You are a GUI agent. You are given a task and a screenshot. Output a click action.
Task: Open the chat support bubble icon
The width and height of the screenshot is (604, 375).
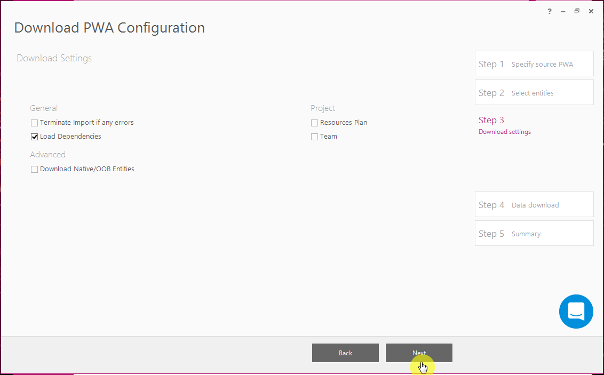(x=576, y=312)
